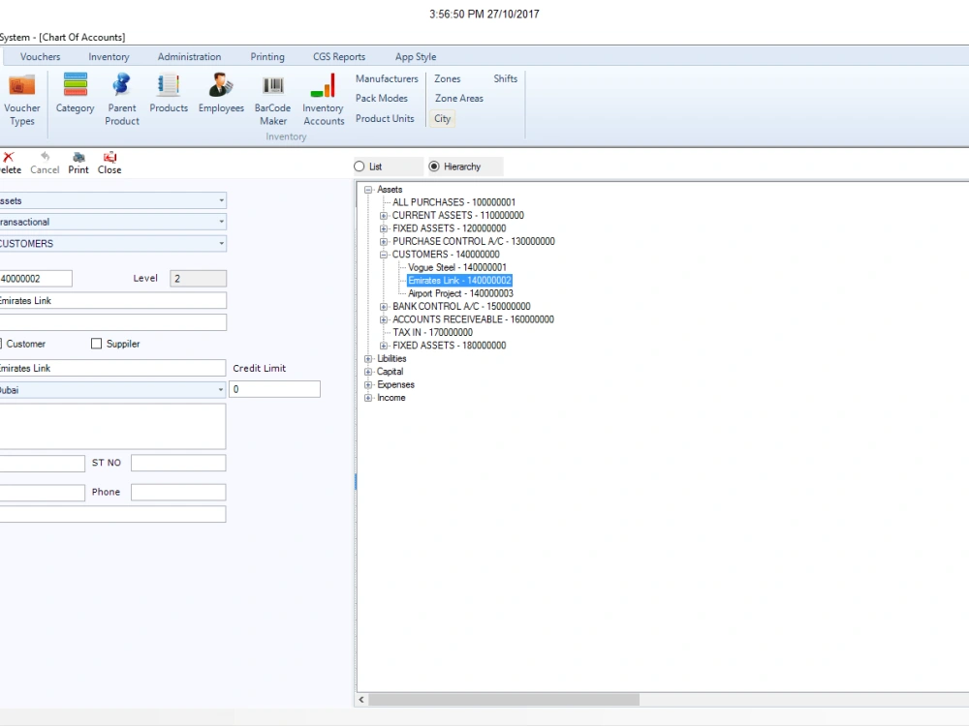Expand FIXED ASSETS - 120000000 node
Viewport: 969px width, 726px height.
384,228
